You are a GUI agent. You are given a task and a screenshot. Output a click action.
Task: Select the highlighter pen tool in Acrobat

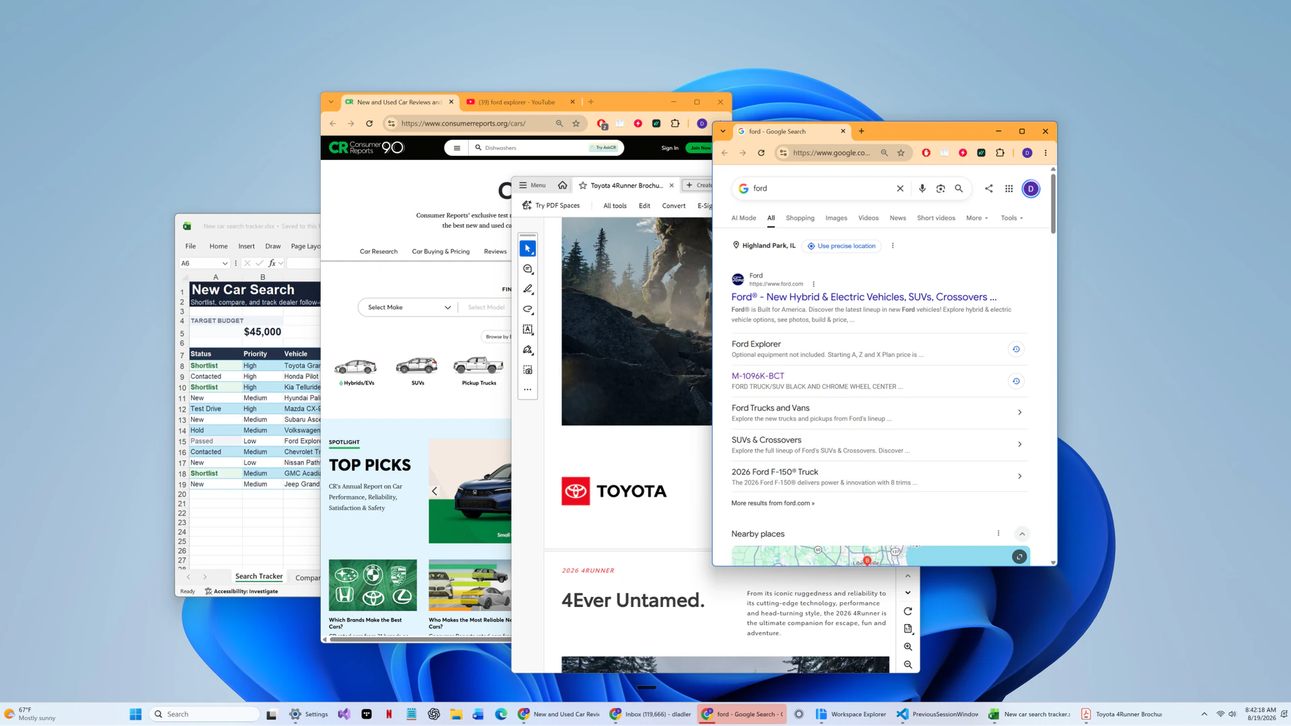click(528, 289)
